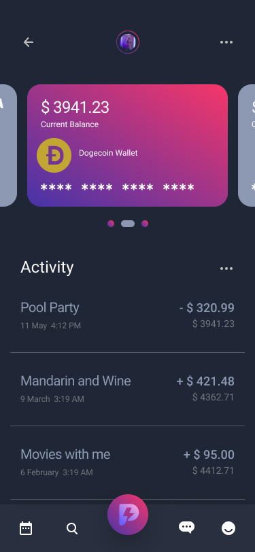Open the Mandarin and Wine transaction
The width and height of the screenshot is (255, 552).
[x=128, y=389]
